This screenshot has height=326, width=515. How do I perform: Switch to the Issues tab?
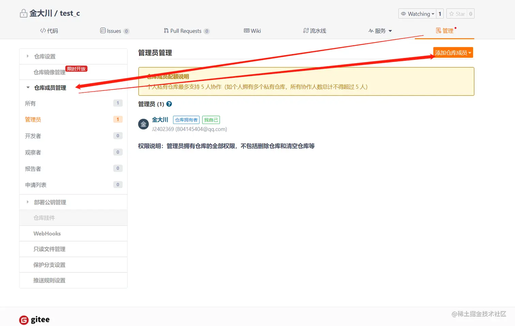click(114, 31)
